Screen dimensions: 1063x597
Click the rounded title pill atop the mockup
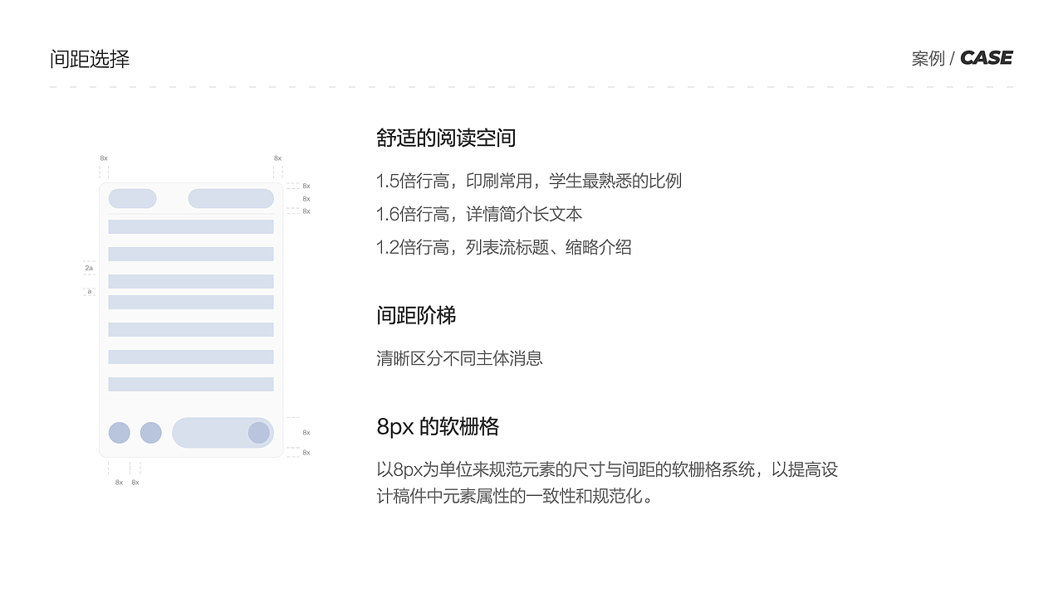tap(231, 197)
